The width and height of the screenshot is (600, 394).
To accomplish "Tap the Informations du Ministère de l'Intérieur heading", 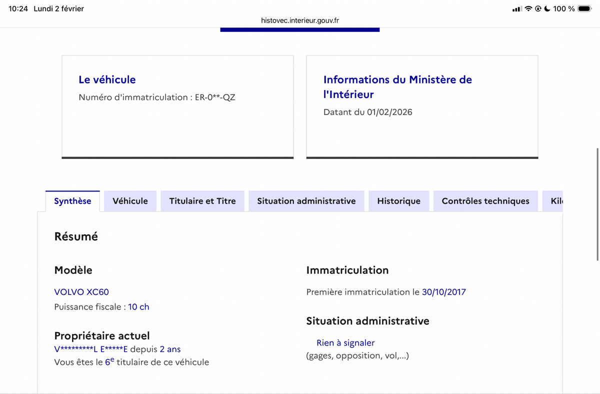I will coord(397,87).
